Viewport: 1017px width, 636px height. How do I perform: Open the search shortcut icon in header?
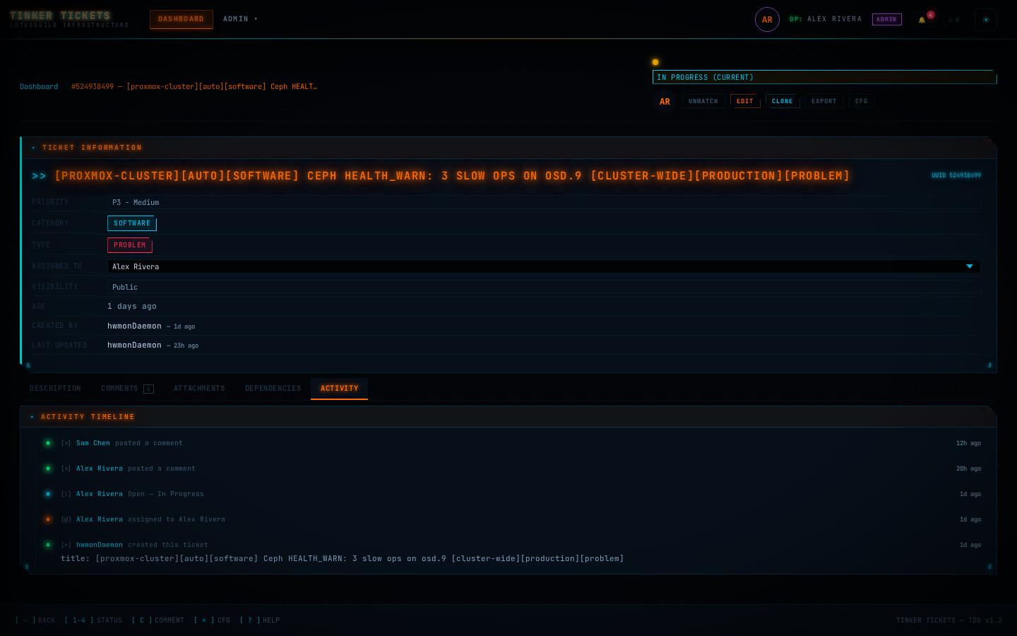click(954, 20)
